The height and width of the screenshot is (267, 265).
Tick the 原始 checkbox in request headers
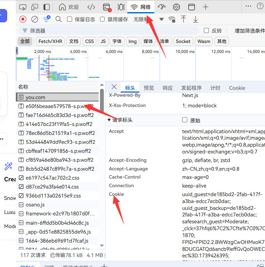click(x=185, y=120)
